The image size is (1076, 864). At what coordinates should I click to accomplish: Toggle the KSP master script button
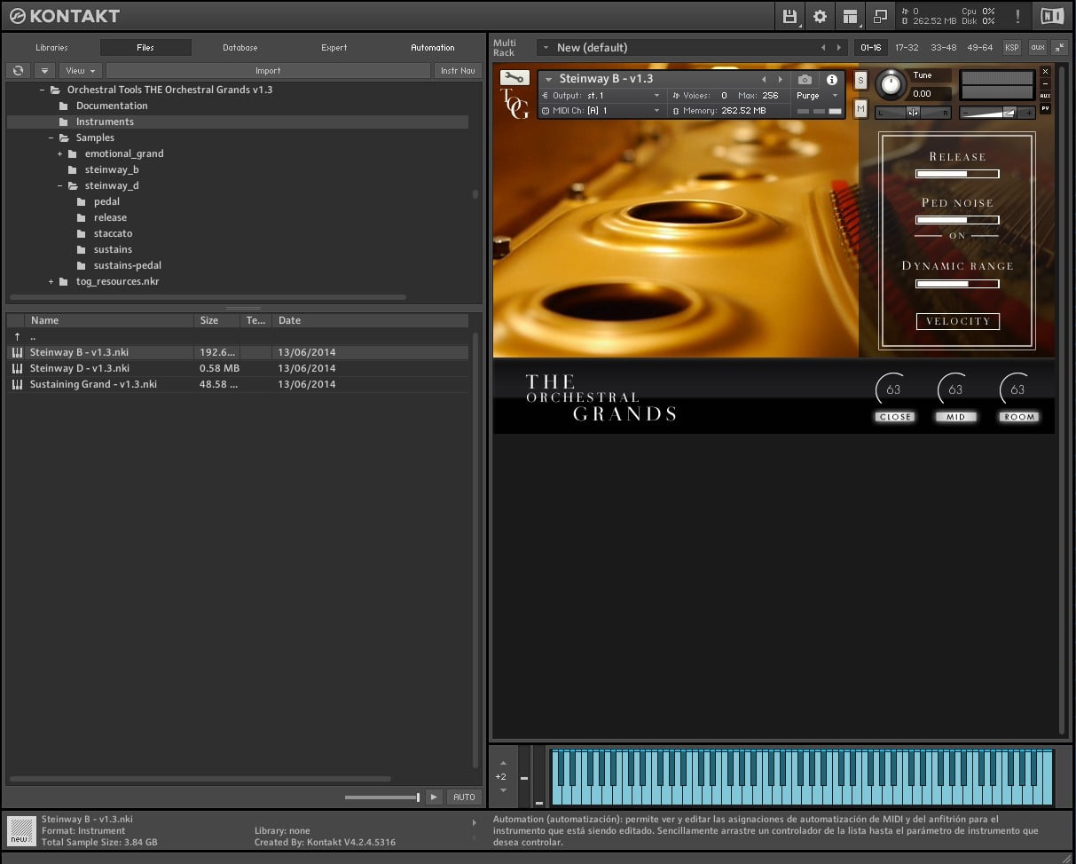[x=1012, y=48]
